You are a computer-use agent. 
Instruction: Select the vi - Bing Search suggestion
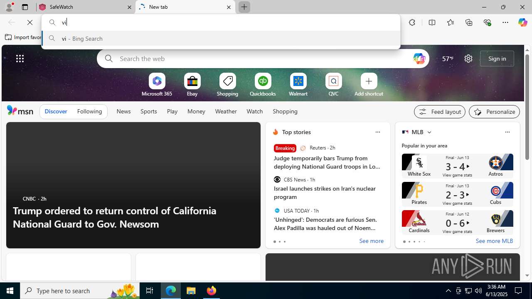pyautogui.click(x=221, y=39)
